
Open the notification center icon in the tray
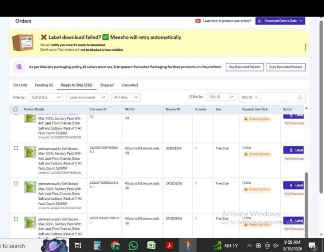(x=313, y=246)
